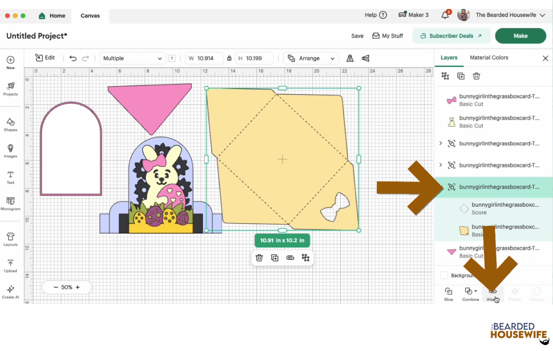Select the Shapes tool in the left sidebar
Viewport: 553px width, 351px height.
tap(10, 124)
